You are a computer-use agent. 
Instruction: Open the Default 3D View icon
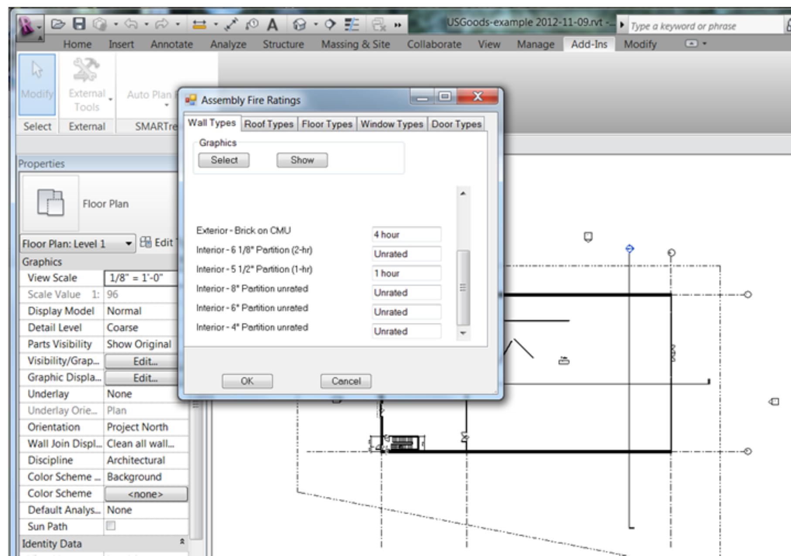[300, 25]
